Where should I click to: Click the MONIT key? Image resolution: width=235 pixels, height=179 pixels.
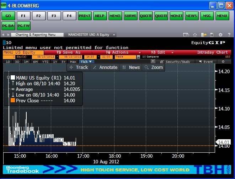click(x=176, y=16)
